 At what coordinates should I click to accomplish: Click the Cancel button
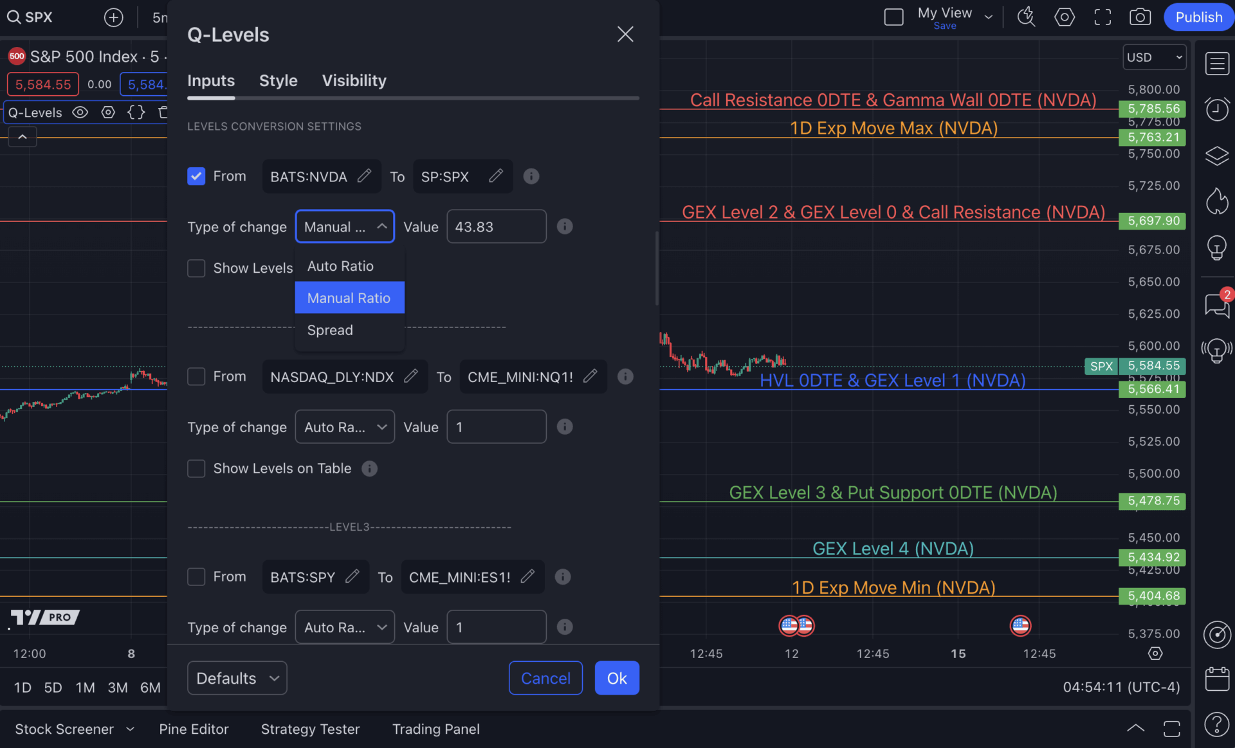pyautogui.click(x=545, y=678)
